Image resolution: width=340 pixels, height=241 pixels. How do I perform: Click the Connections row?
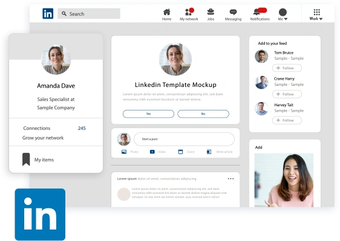click(x=54, y=128)
